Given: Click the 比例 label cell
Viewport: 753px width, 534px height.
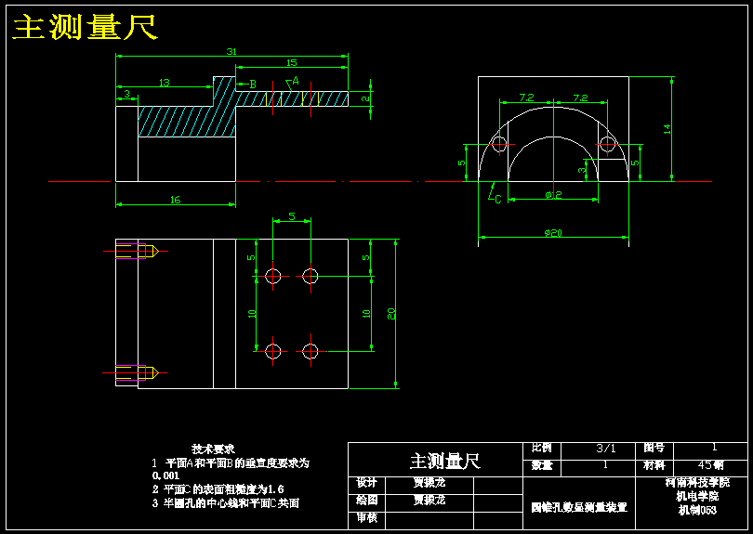Looking at the screenshot, I should (542, 449).
